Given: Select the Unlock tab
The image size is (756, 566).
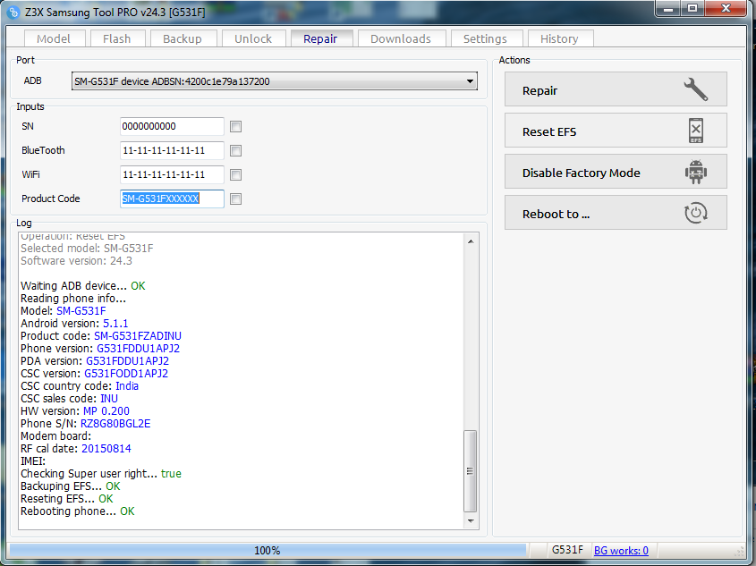Looking at the screenshot, I should point(253,38).
